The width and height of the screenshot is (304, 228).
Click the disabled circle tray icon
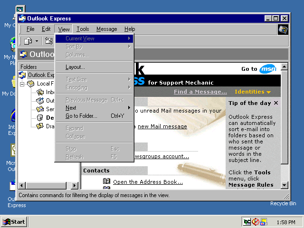coord(256,222)
